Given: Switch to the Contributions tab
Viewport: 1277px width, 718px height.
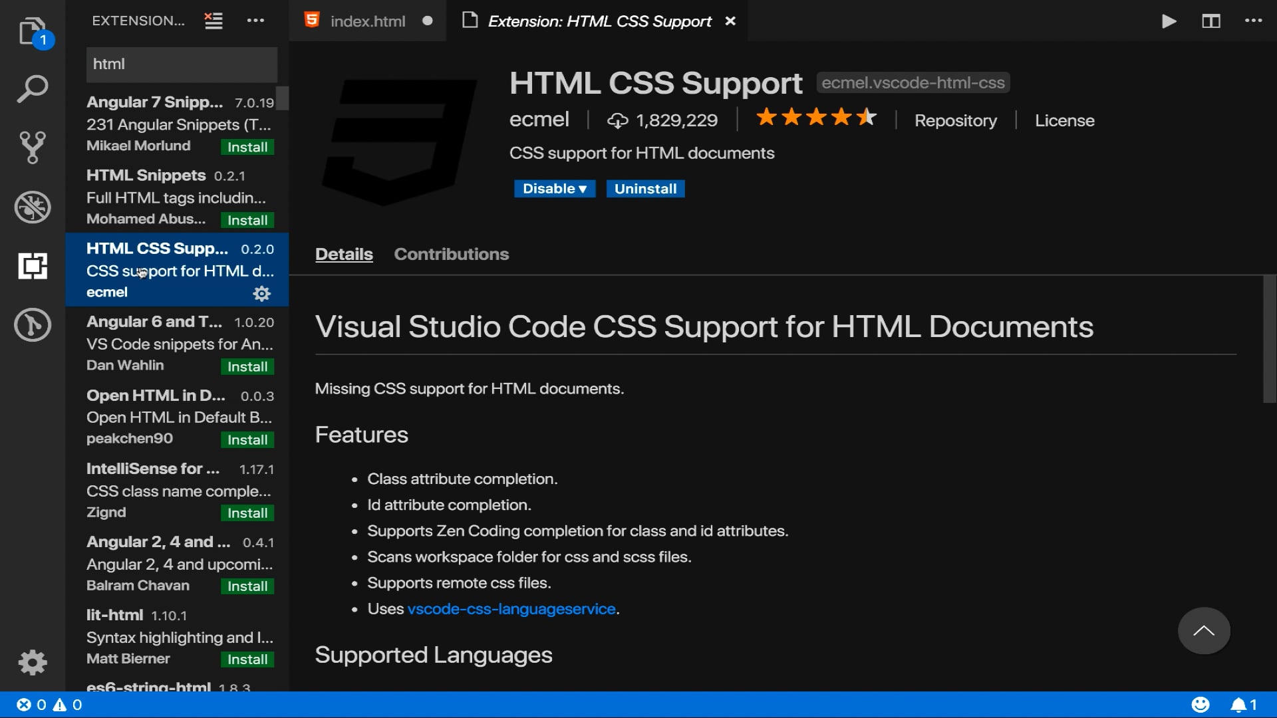Looking at the screenshot, I should 451,254.
